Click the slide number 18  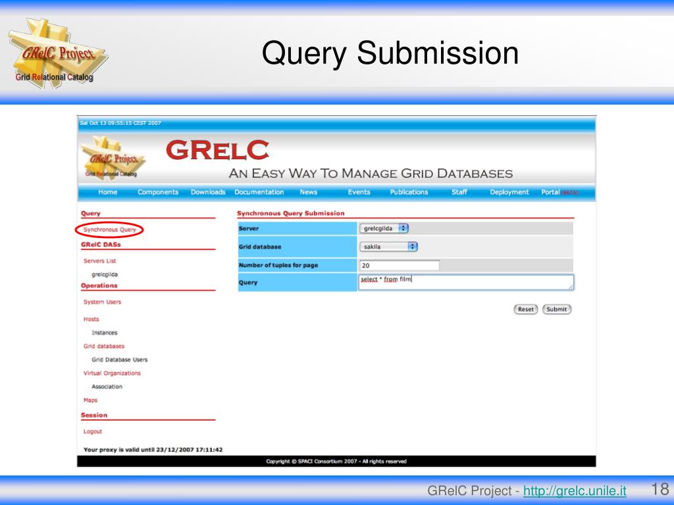(x=660, y=489)
